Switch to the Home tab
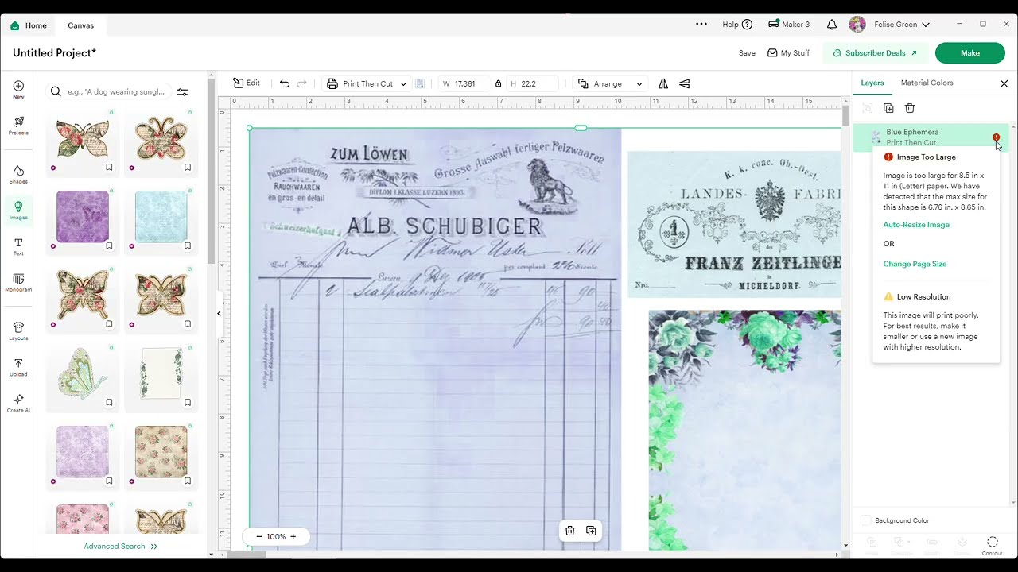The height and width of the screenshot is (572, 1018). point(29,25)
